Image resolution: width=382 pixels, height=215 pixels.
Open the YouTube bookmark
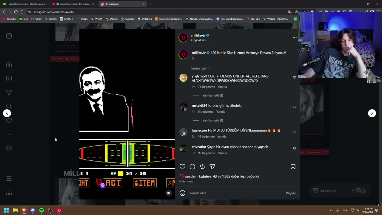(x=9, y=19)
